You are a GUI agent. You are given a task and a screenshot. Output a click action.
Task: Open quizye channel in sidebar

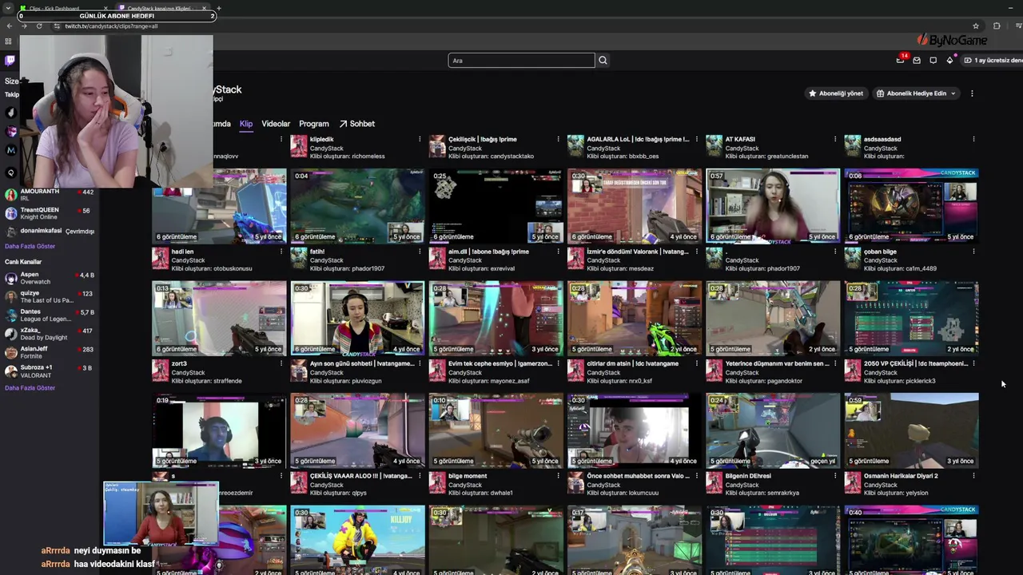48,297
